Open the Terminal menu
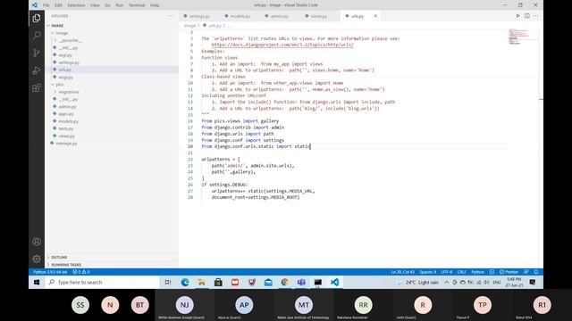The width and height of the screenshot is (572, 321). click(x=137, y=5)
